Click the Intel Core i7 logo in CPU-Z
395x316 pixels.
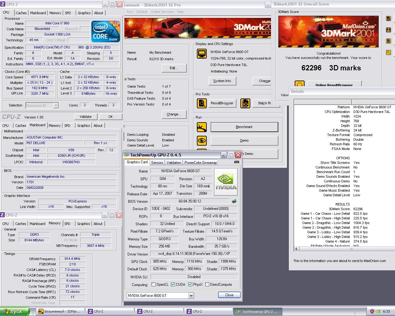106,31
